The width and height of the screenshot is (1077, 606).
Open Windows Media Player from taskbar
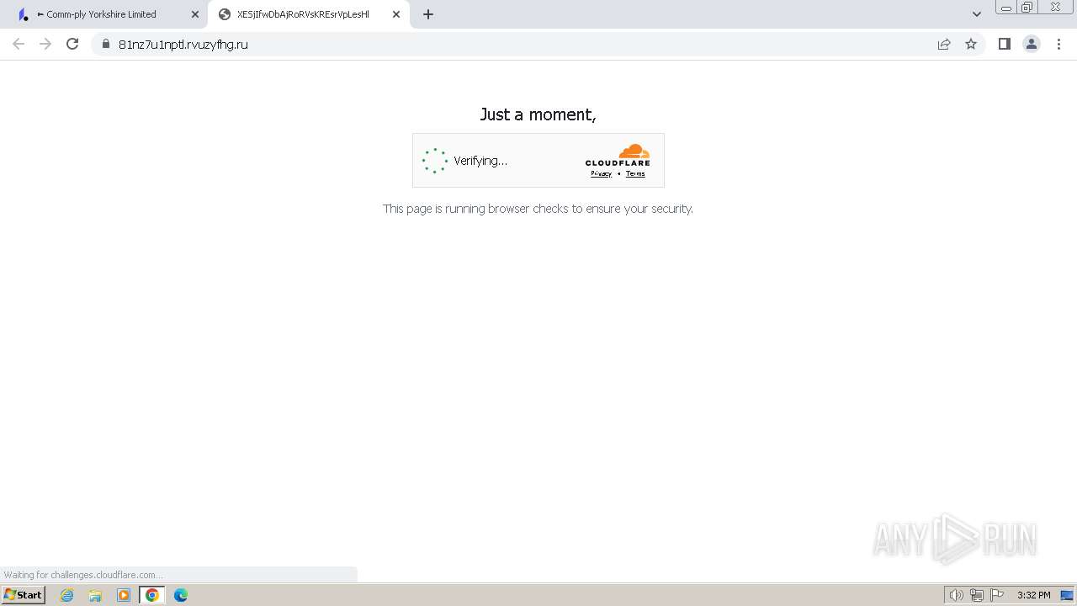click(124, 595)
